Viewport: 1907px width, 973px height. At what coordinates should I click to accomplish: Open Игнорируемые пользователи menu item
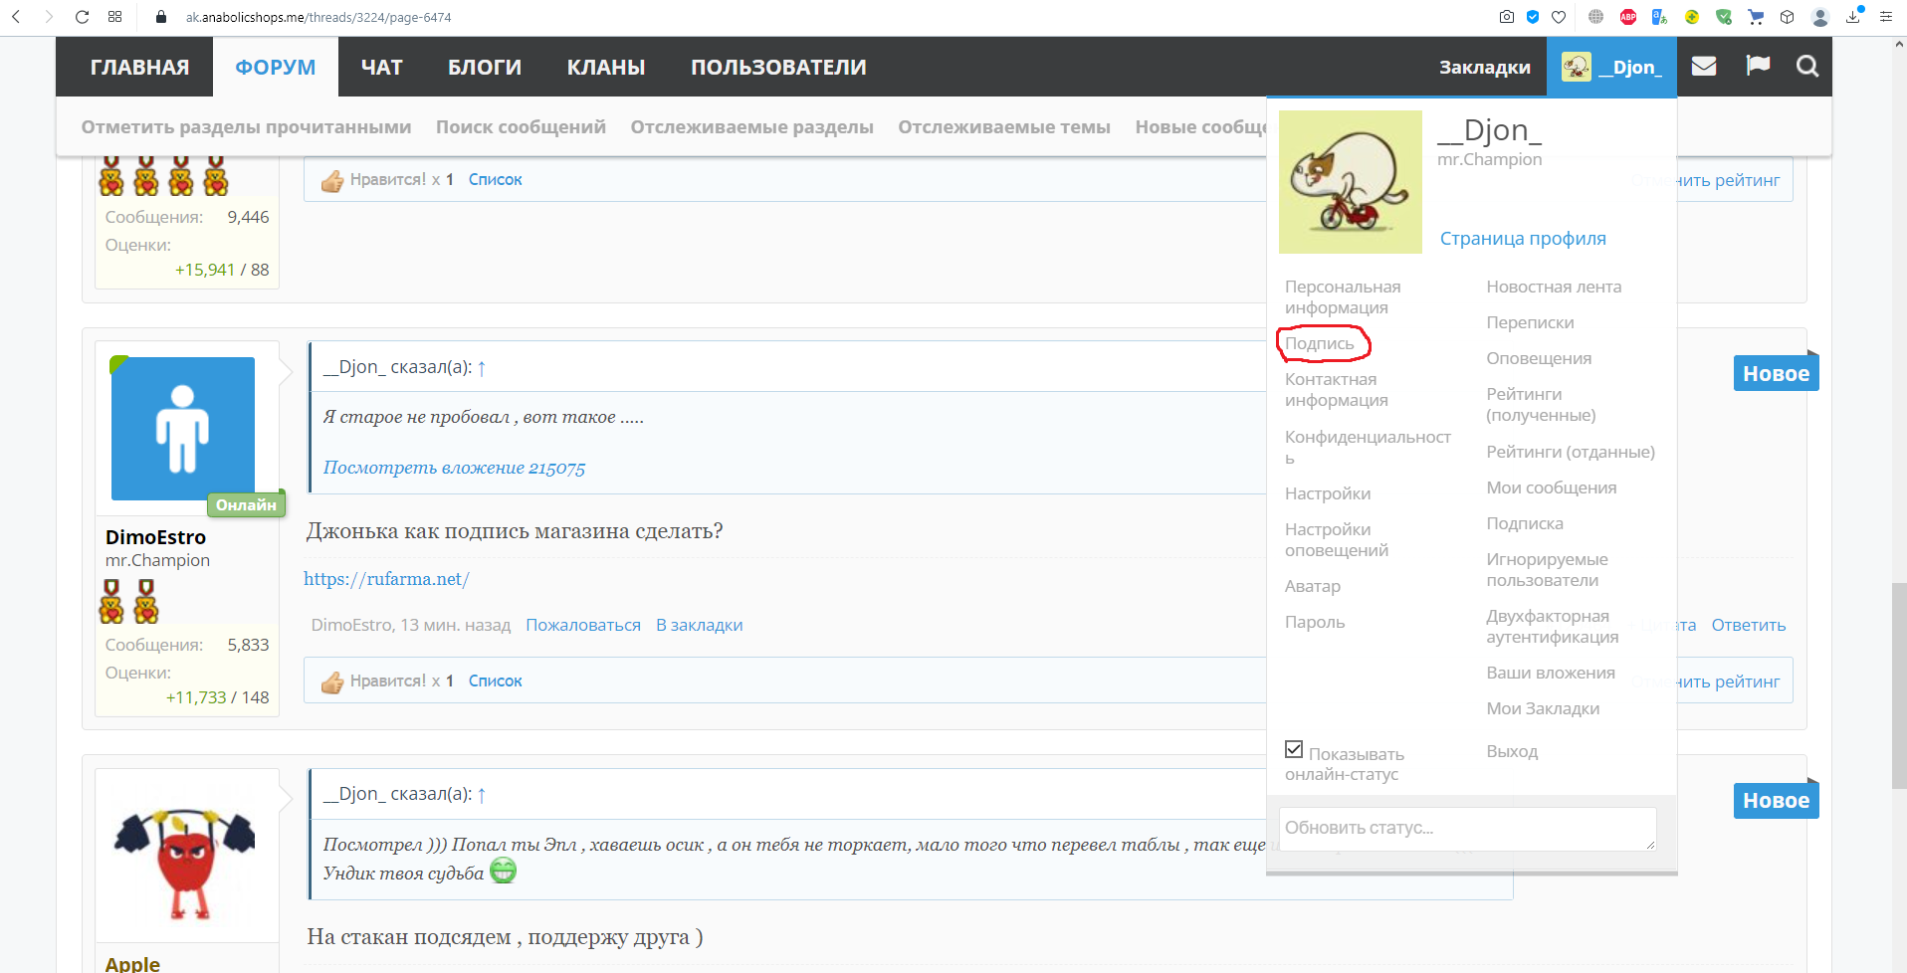point(1548,570)
